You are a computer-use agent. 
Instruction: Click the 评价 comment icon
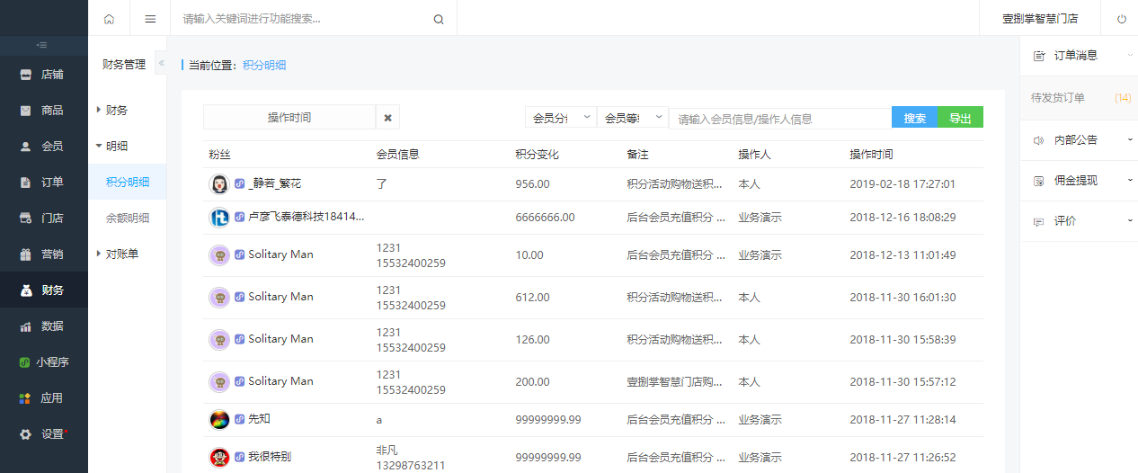[x=1039, y=221]
